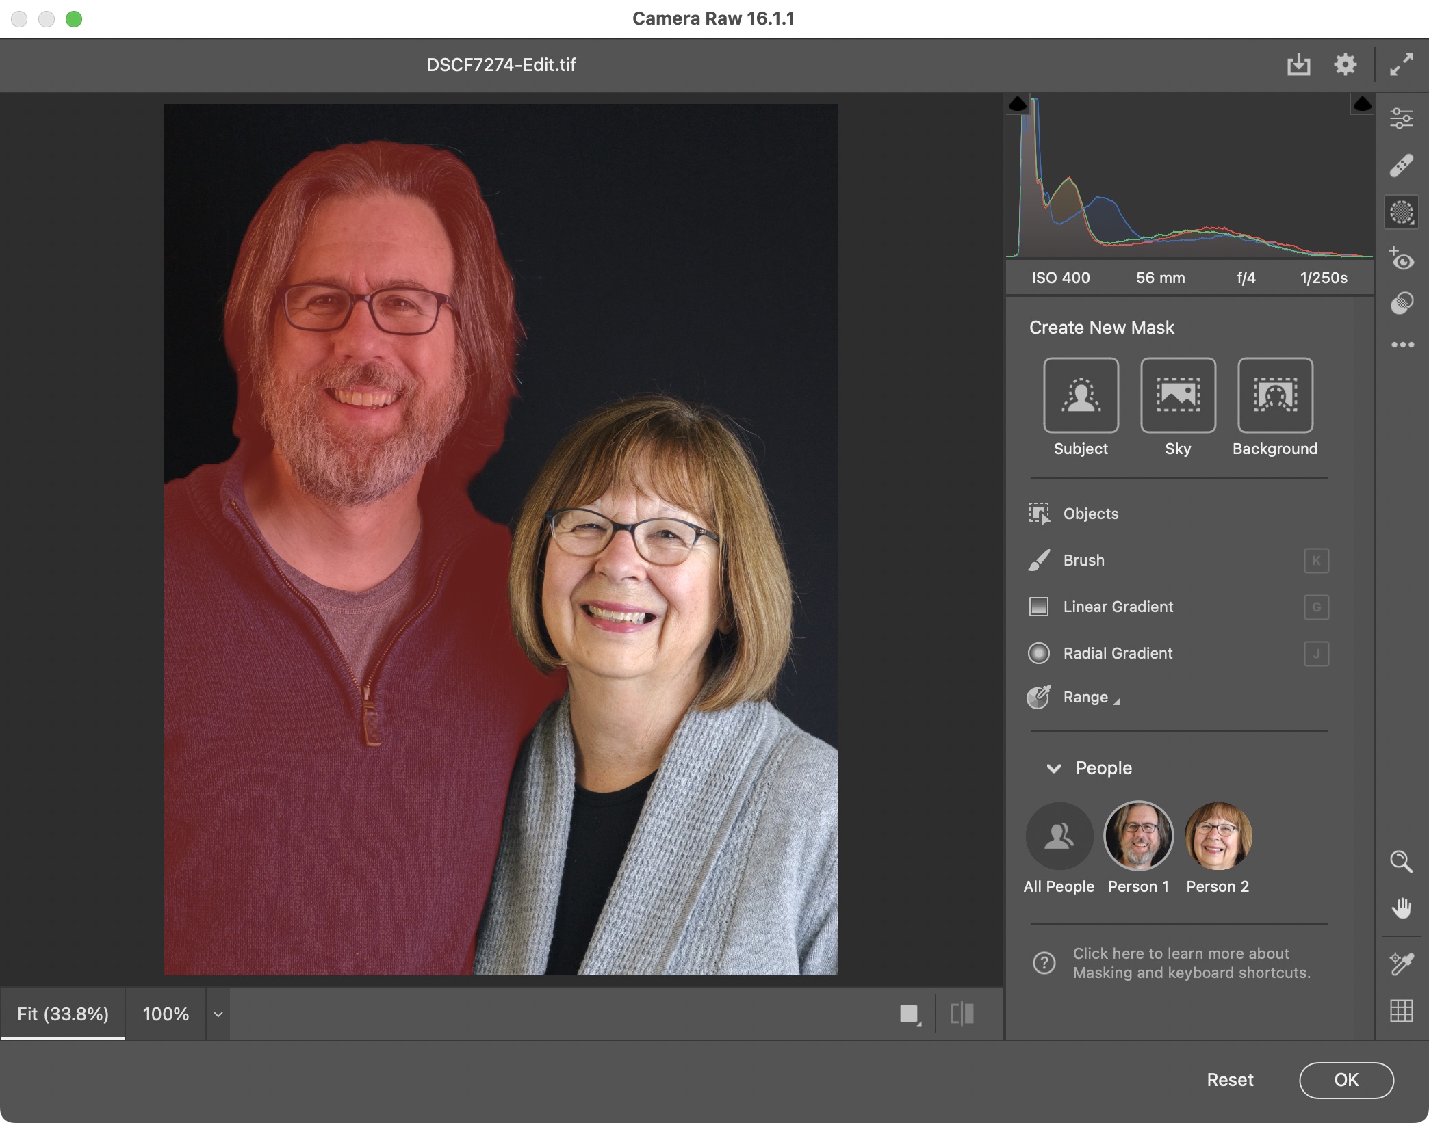Select the Hand pan tool
The image size is (1429, 1123).
(x=1401, y=908)
